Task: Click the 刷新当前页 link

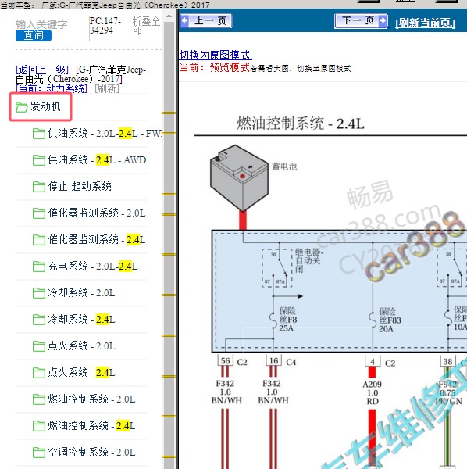Action: [x=425, y=23]
